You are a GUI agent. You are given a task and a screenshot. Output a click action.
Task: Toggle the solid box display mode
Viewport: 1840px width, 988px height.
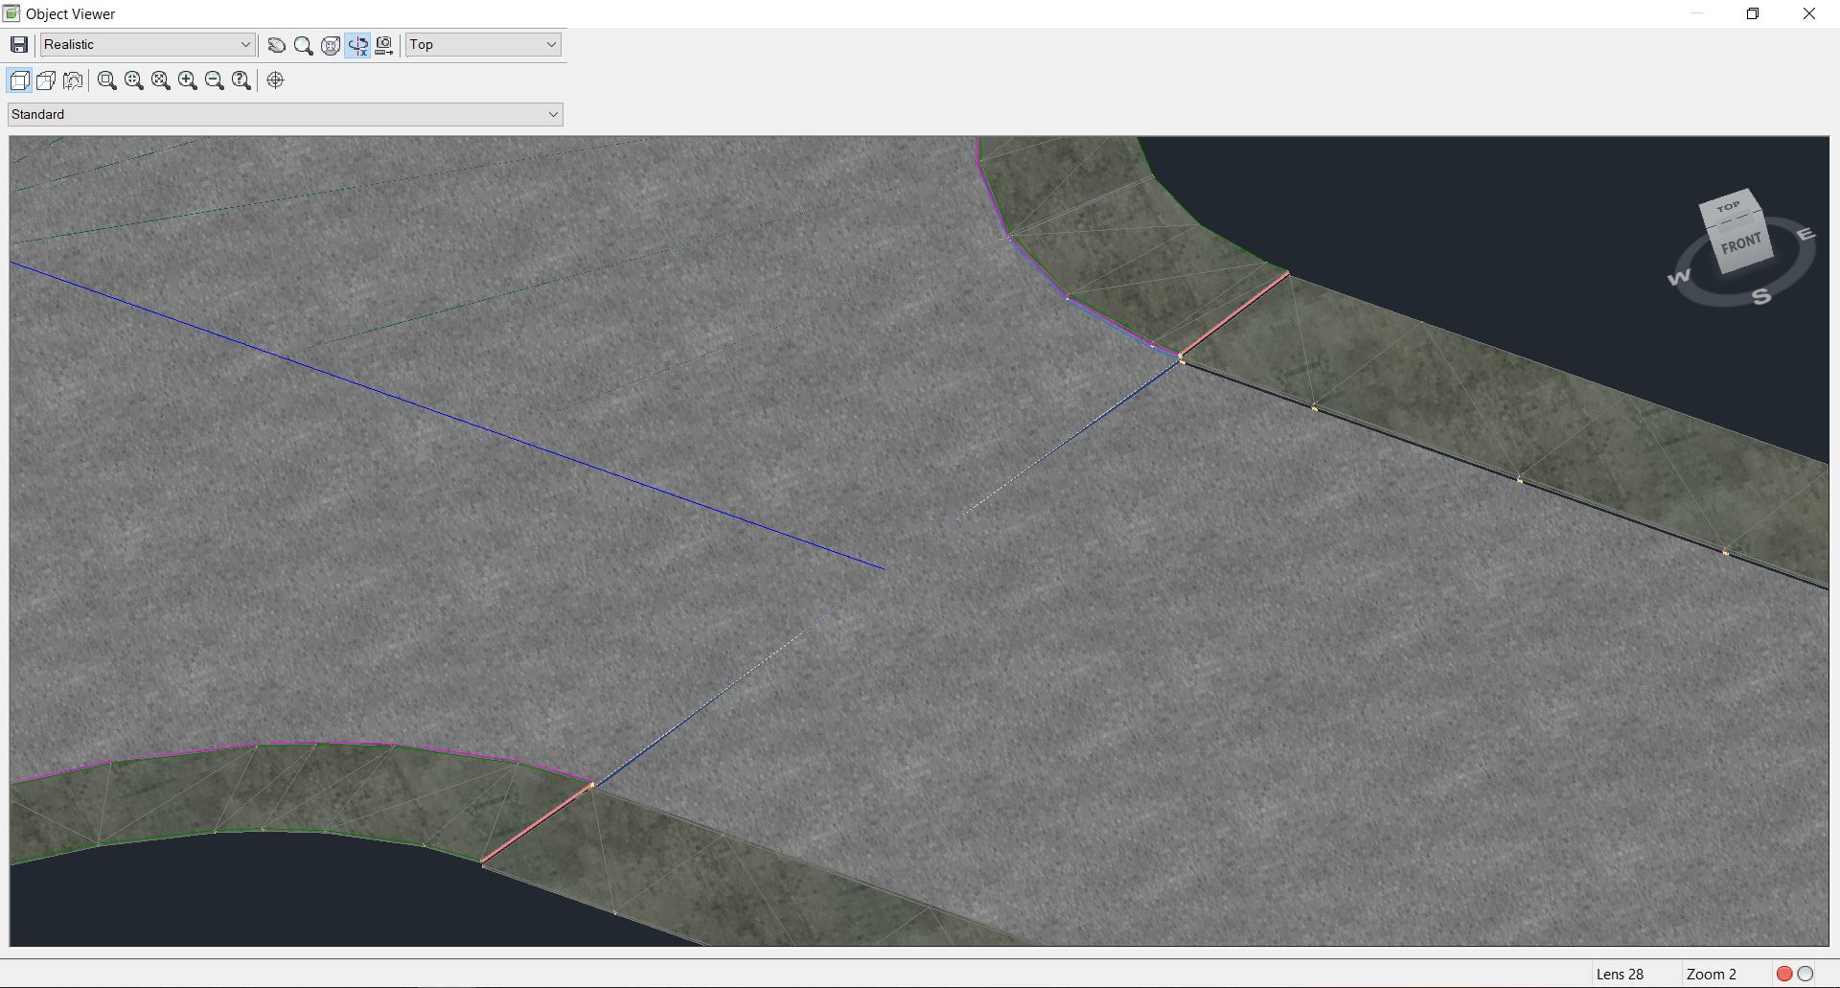pyautogui.click(x=19, y=80)
